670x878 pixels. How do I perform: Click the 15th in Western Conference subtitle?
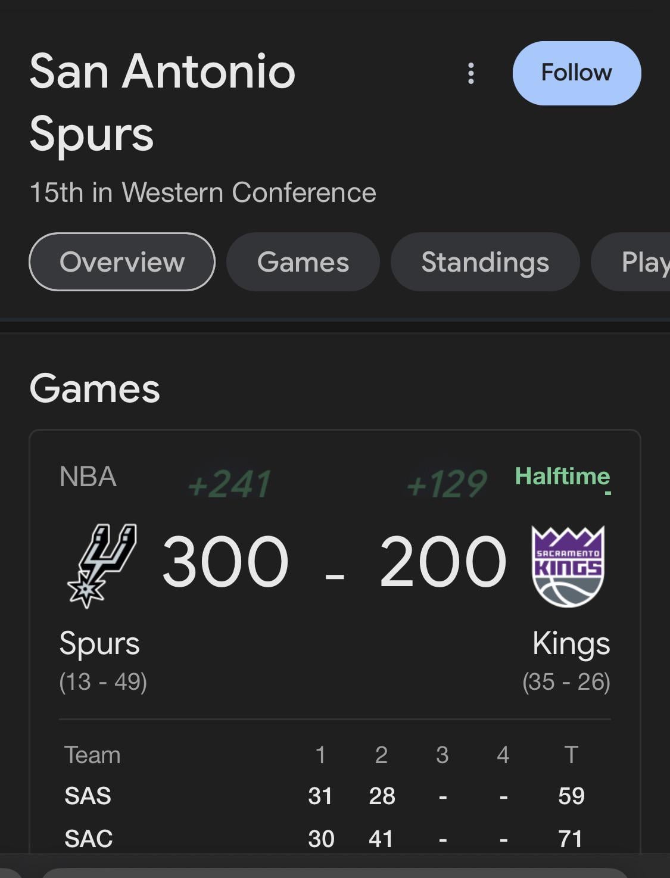tap(202, 192)
